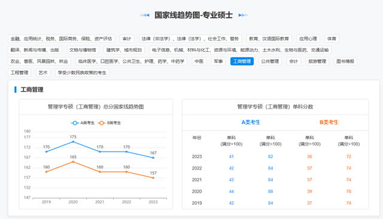The height and width of the screenshot is (219, 383).
Task: Select the 工程管理 tab
Action: pos(20,73)
